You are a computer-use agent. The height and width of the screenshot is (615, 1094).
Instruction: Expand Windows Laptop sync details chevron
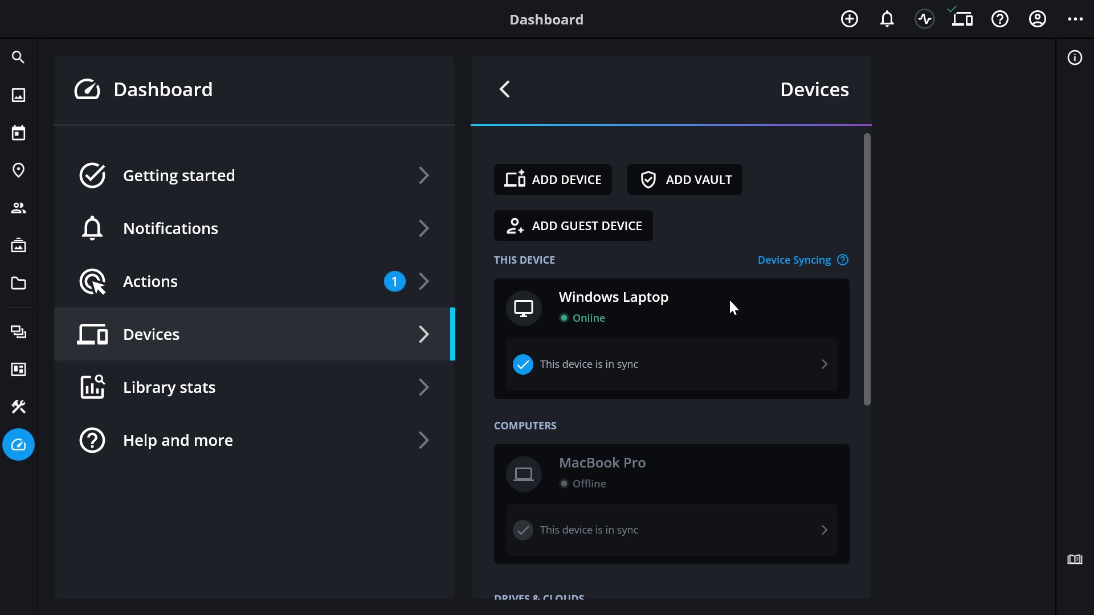pos(824,364)
